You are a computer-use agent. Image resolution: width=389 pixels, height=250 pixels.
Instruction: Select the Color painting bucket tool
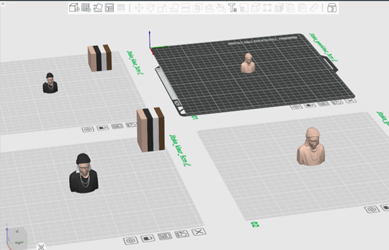coord(220,8)
